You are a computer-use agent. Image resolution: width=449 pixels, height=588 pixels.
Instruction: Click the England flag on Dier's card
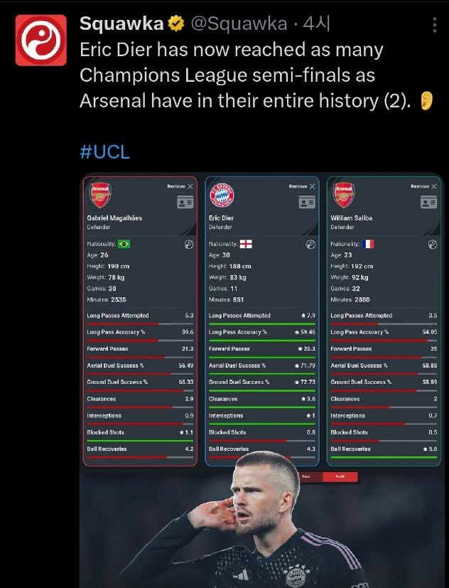coord(247,244)
